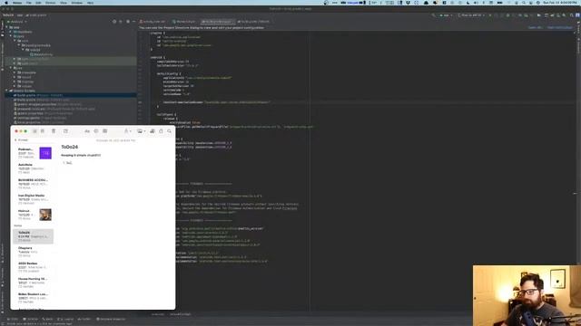The image size is (581, 326).
Task: Insert a table in the note
Action: [x=105, y=131]
